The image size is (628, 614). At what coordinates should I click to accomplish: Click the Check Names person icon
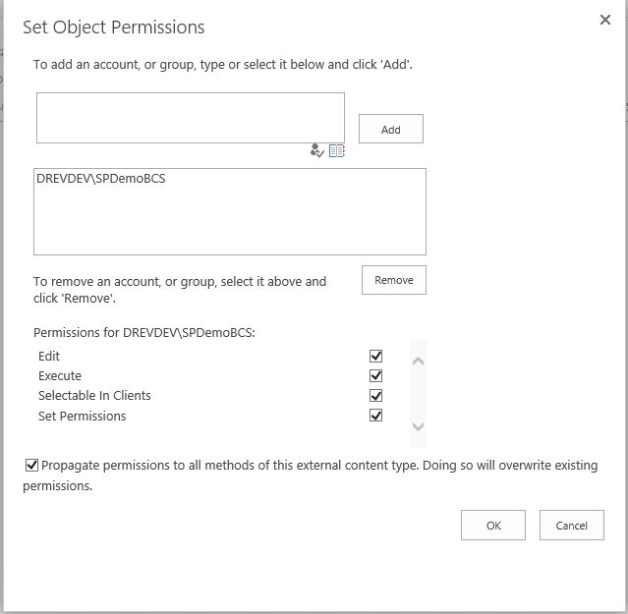[x=316, y=151]
